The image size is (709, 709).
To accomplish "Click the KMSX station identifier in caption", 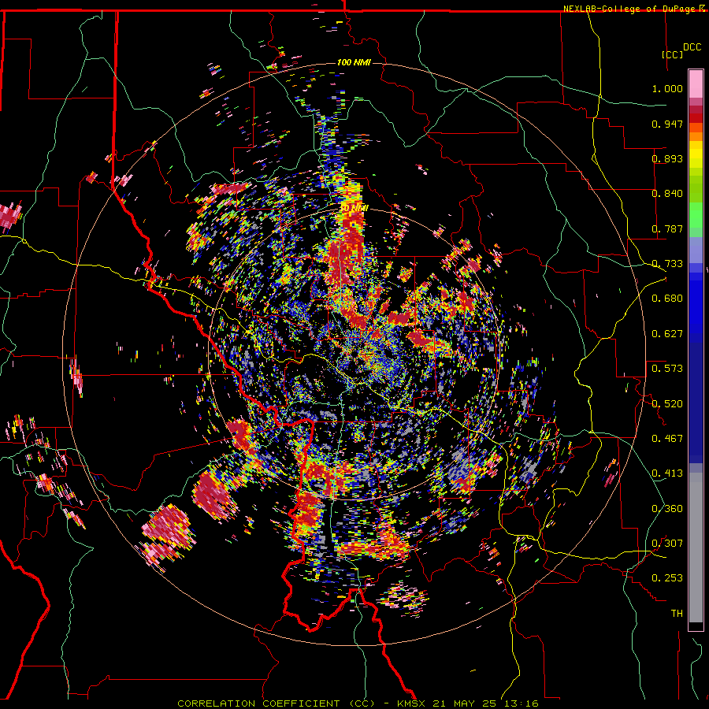I will click(412, 703).
